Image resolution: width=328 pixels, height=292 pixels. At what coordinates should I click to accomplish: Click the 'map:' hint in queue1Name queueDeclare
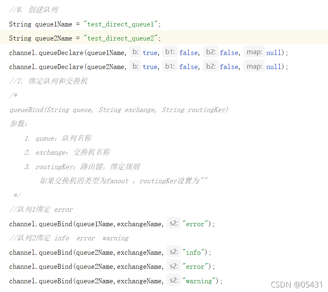254,52
